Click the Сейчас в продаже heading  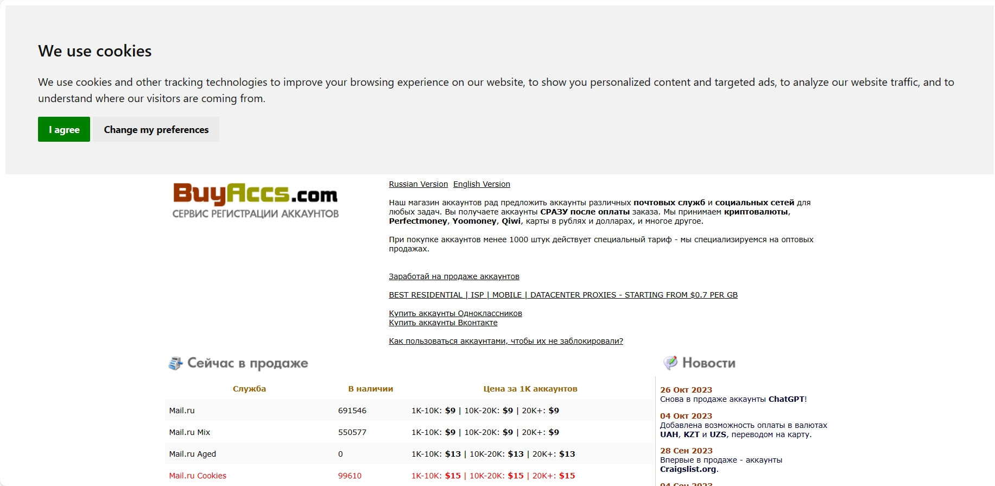click(248, 363)
